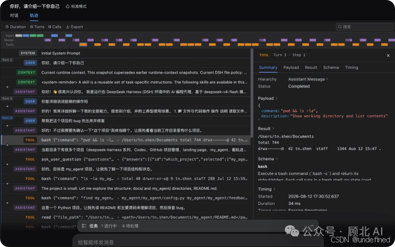395x247 pixels.
Task: Select the 轨迹 tab
Action: click(34, 15)
